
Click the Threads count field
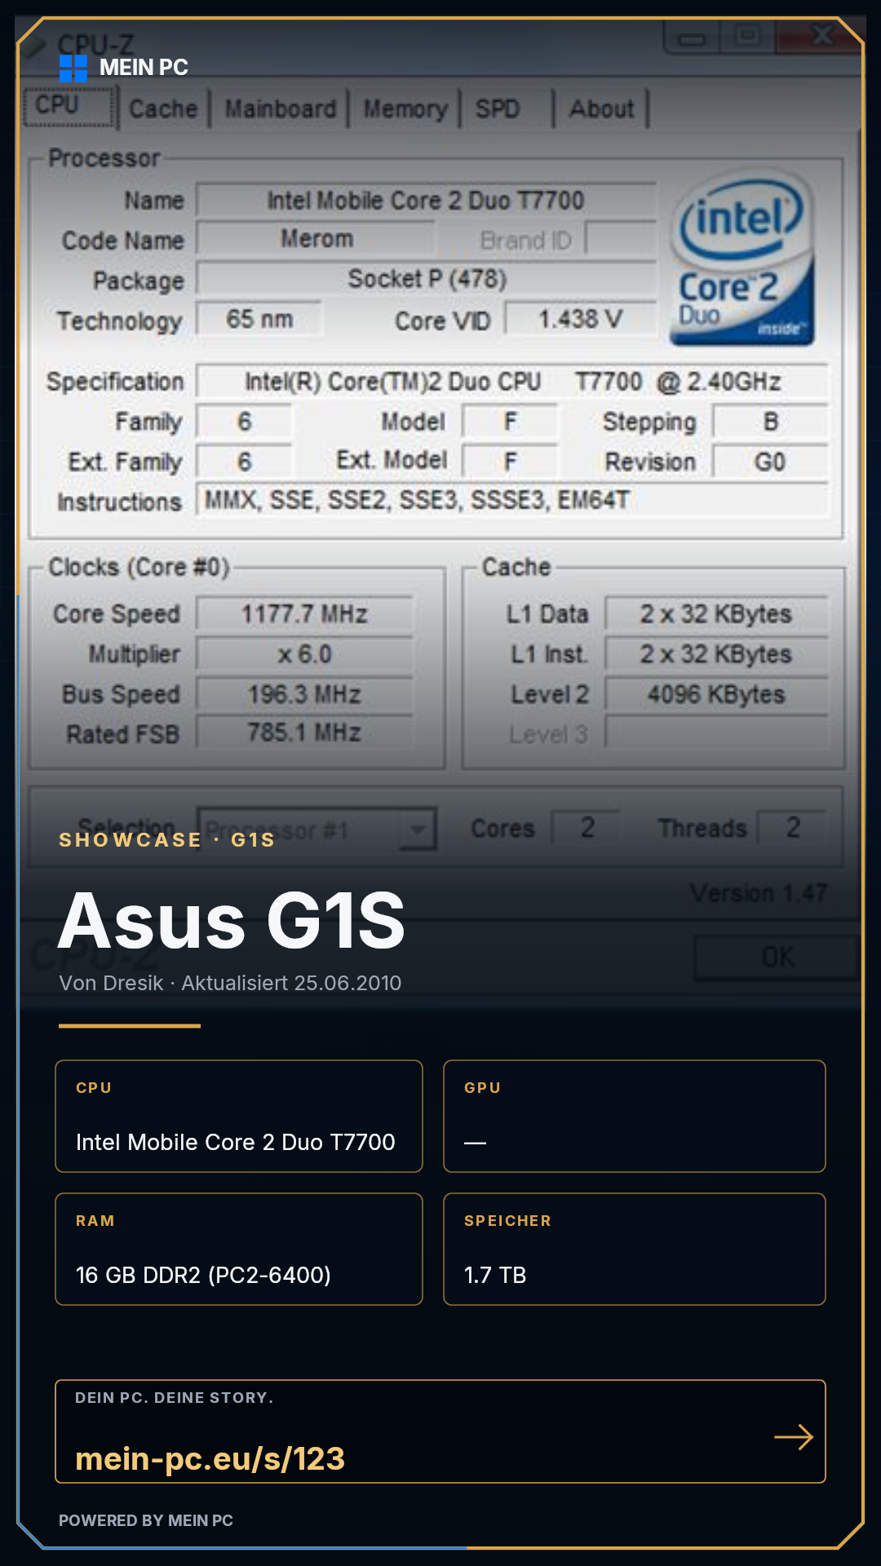click(x=792, y=827)
